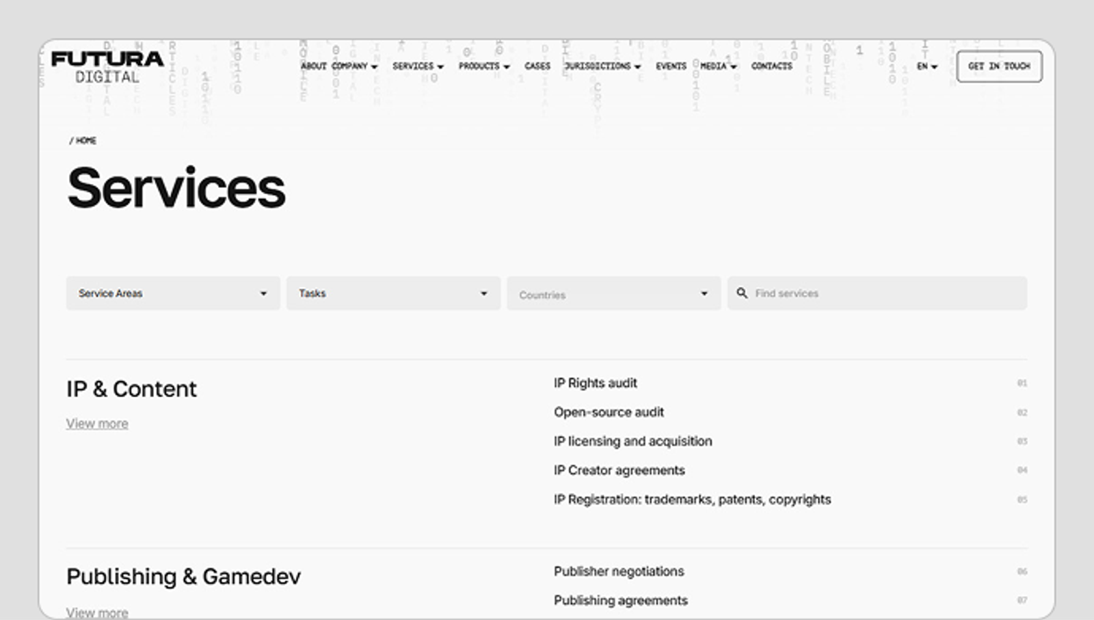
Task: Open the Countries filter dropdown
Action: [x=613, y=293]
